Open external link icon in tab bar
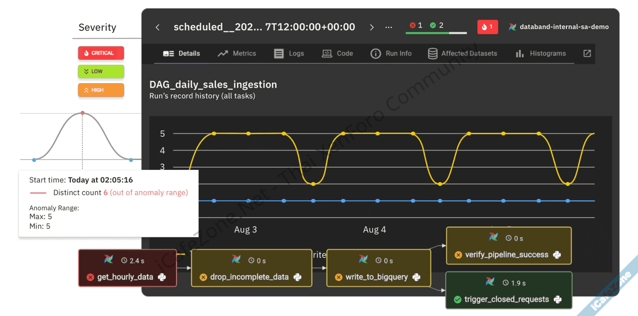The image size is (638, 316). click(587, 53)
